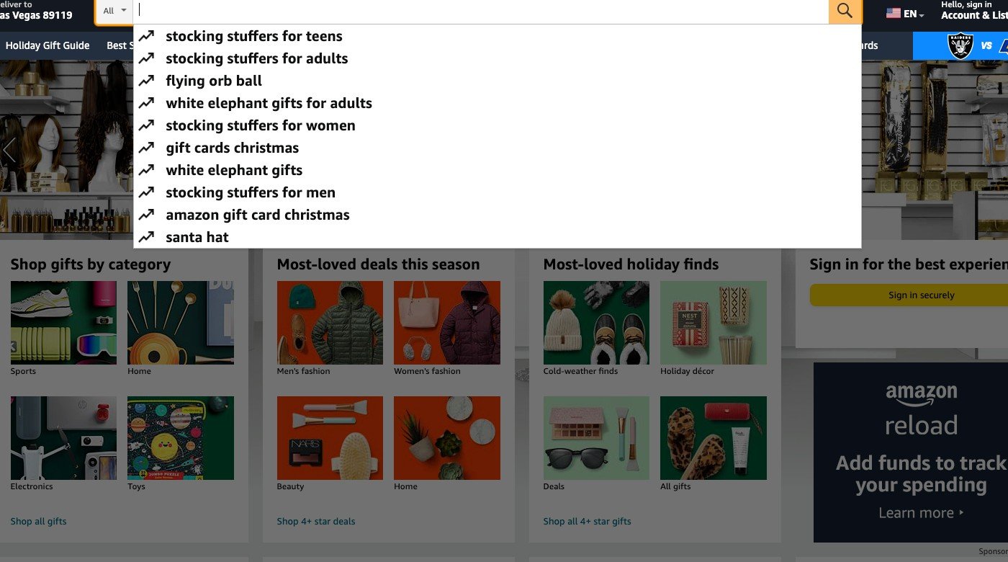This screenshot has width=1008, height=562.
Task: Click the Sign in securely button
Action: point(921,295)
